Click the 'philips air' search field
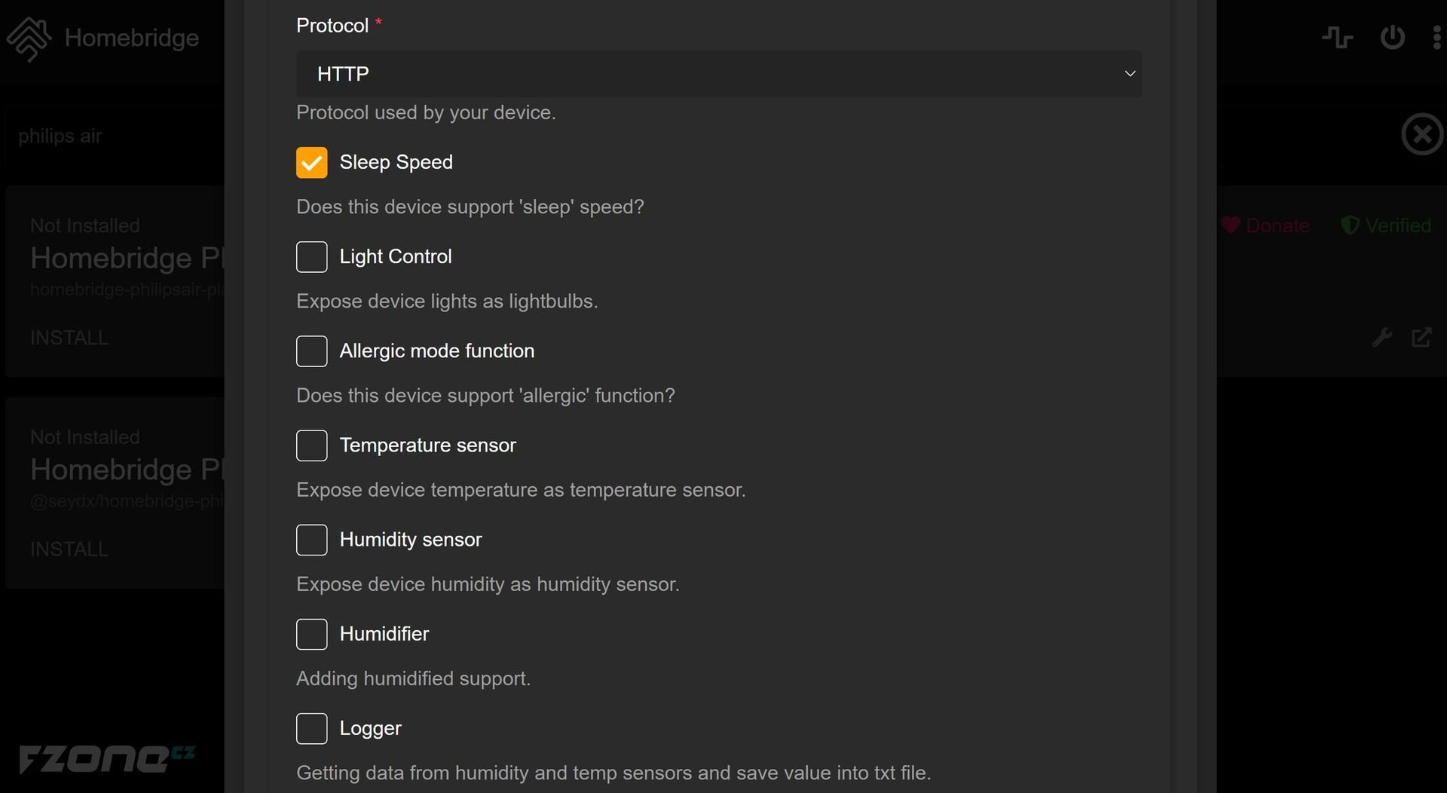The width and height of the screenshot is (1447, 793). coord(113,136)
